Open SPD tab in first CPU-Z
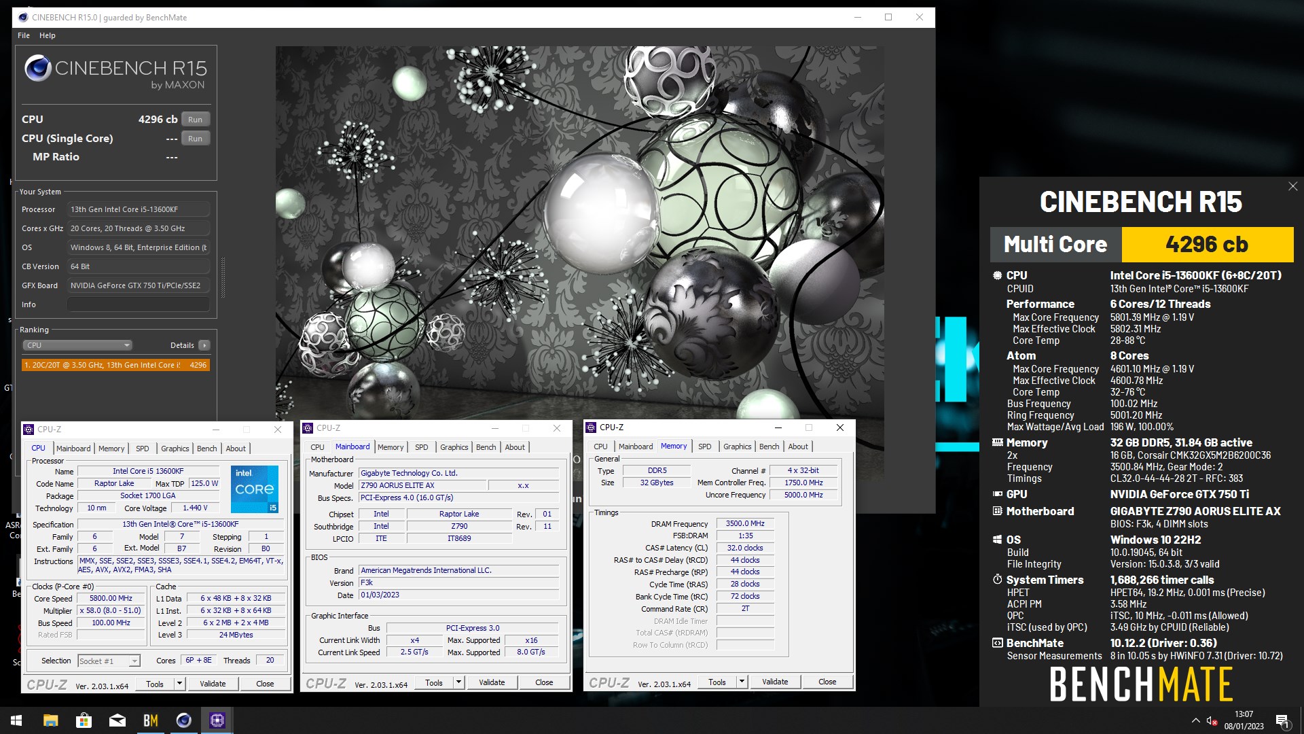Image resolution: width=1304 pixels, height=734 pixels. pos(142,449)
